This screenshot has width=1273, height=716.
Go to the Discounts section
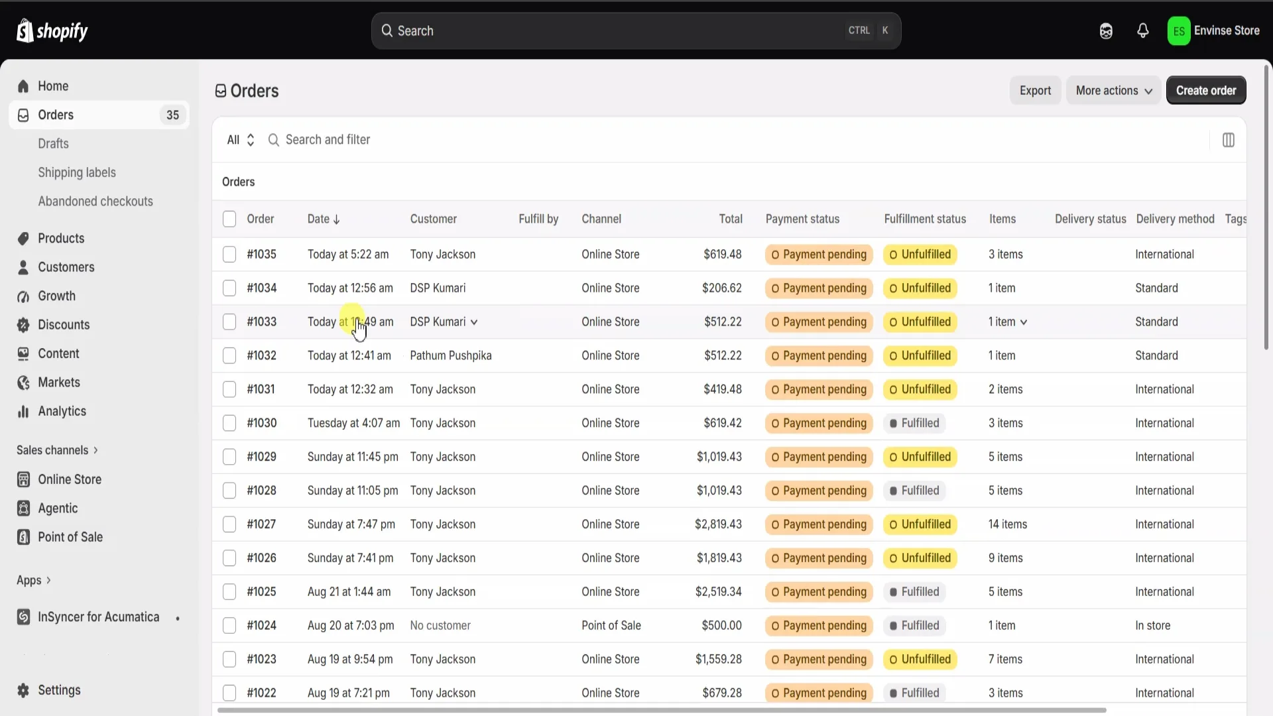(64, 325)
